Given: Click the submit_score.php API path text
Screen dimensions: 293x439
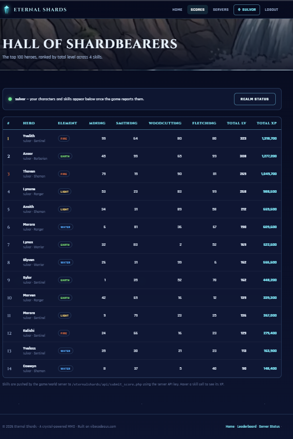Looking at the screenshot, I should (107, 384).
